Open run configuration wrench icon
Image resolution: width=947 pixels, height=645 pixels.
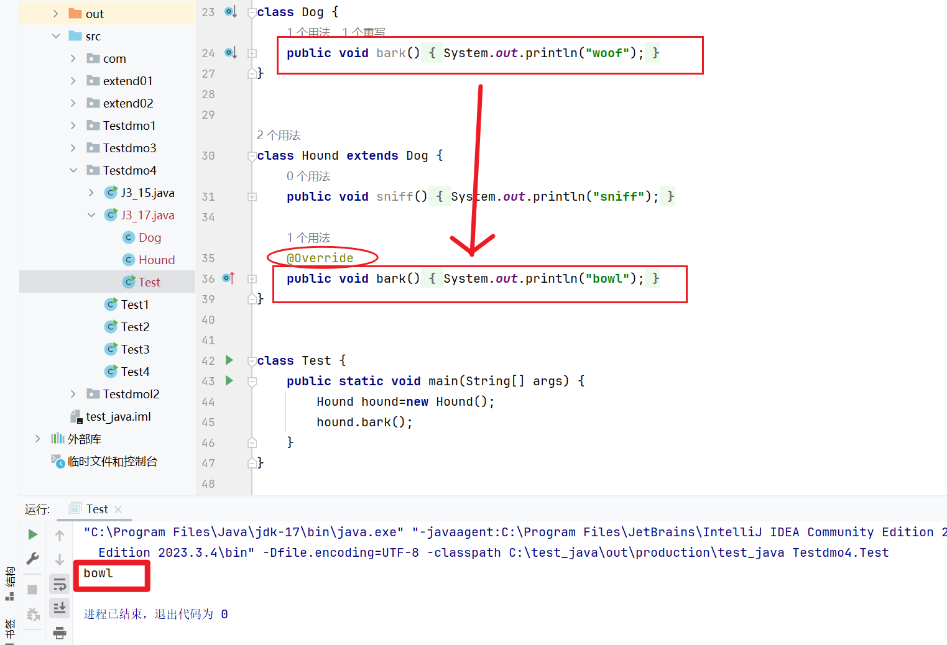click(33, 559)
